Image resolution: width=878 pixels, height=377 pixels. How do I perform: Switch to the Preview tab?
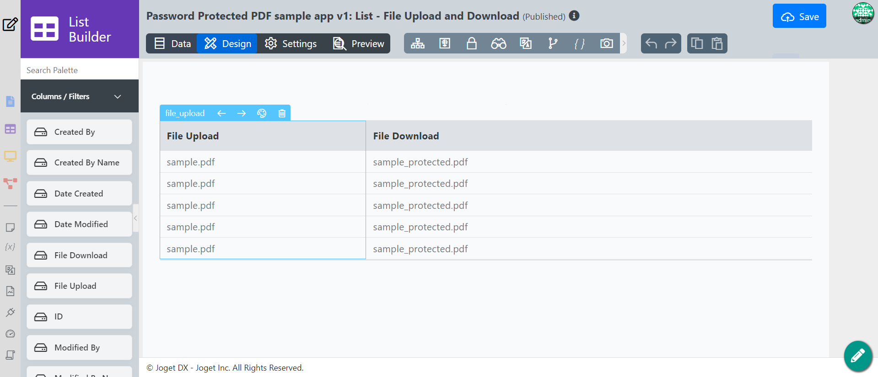point(358,43)
